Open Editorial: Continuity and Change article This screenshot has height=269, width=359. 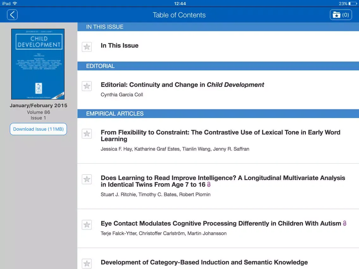(x=182, y=85)
